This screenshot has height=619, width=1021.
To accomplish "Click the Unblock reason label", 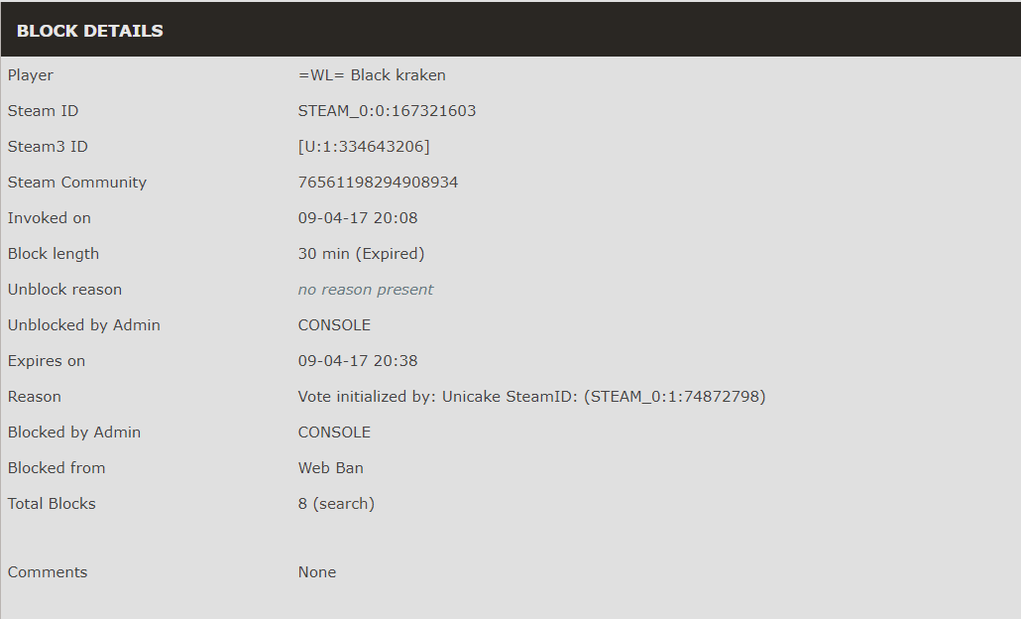I will coord(64,290).
